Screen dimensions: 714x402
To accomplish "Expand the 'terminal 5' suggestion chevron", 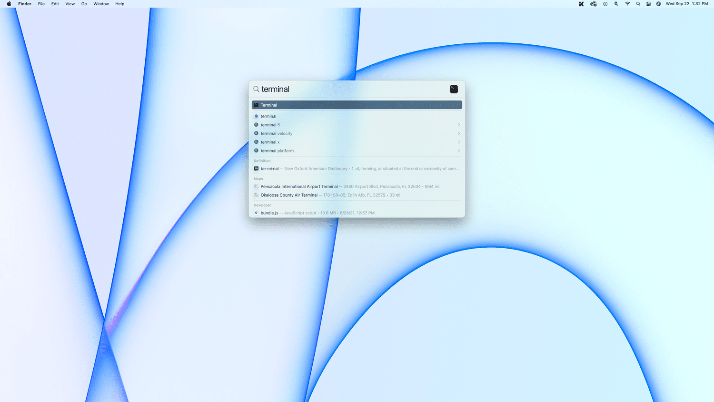I will pyautogui.click(x=458, y=125).
